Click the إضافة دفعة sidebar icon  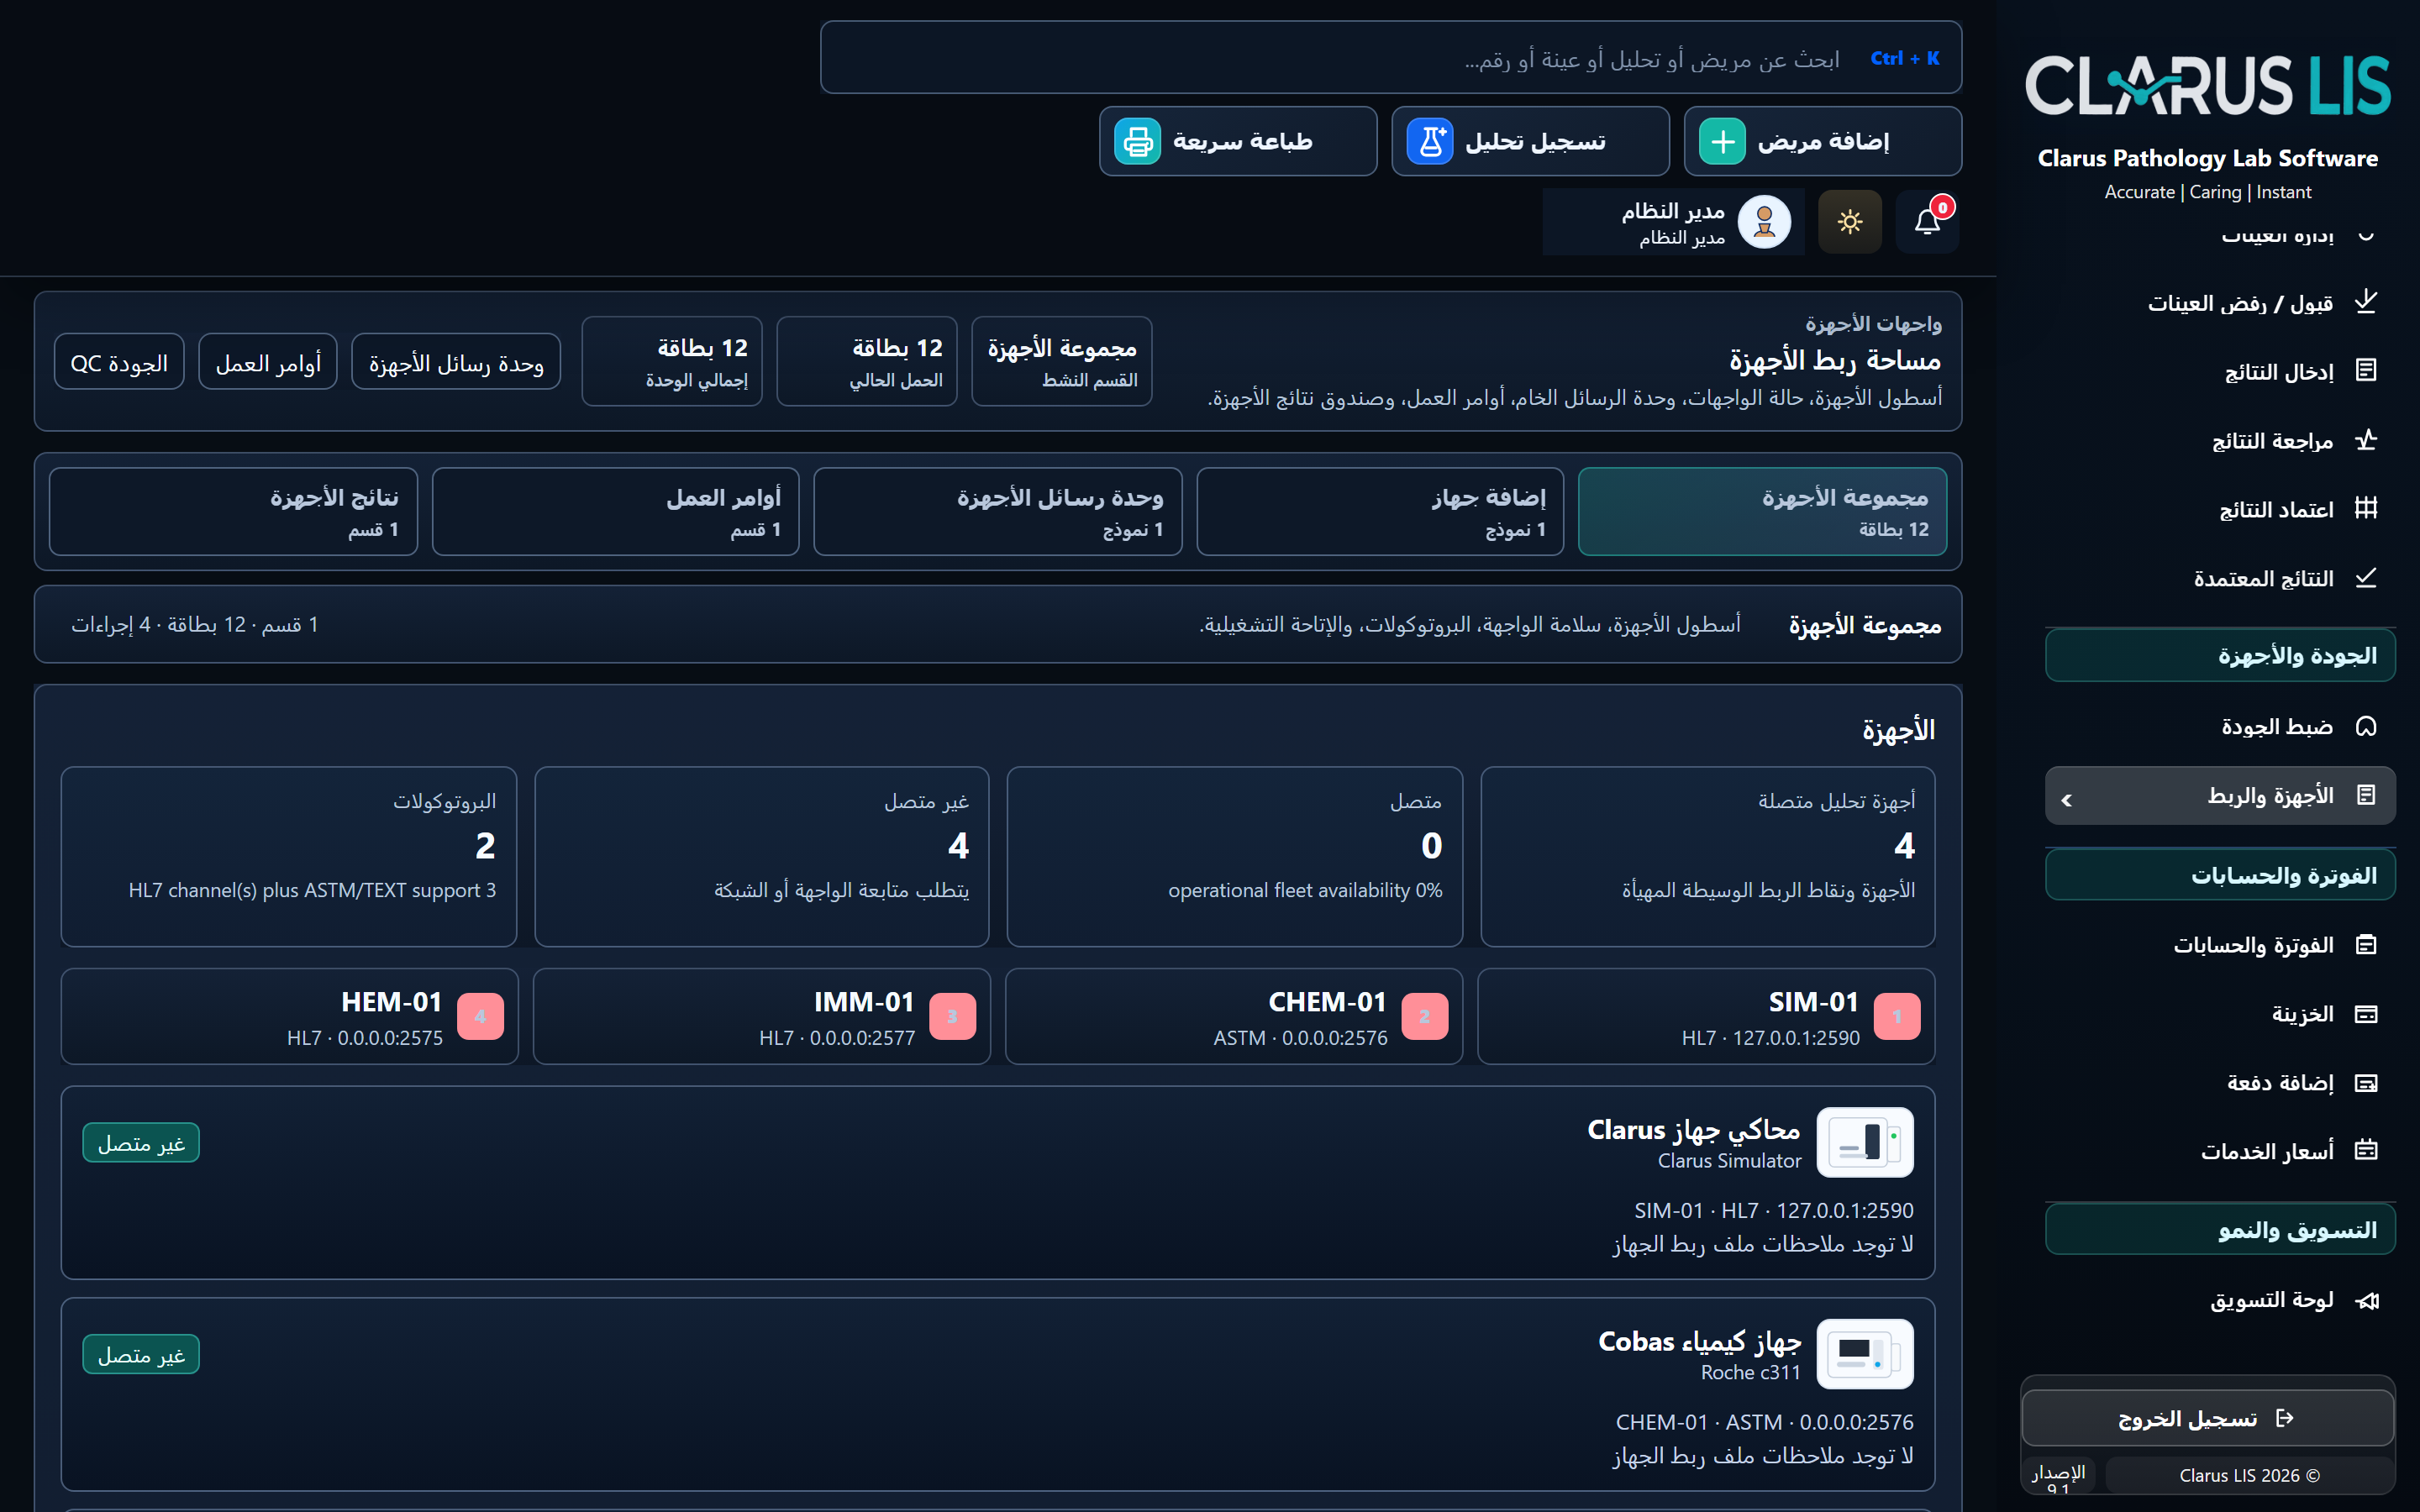2365,1083
